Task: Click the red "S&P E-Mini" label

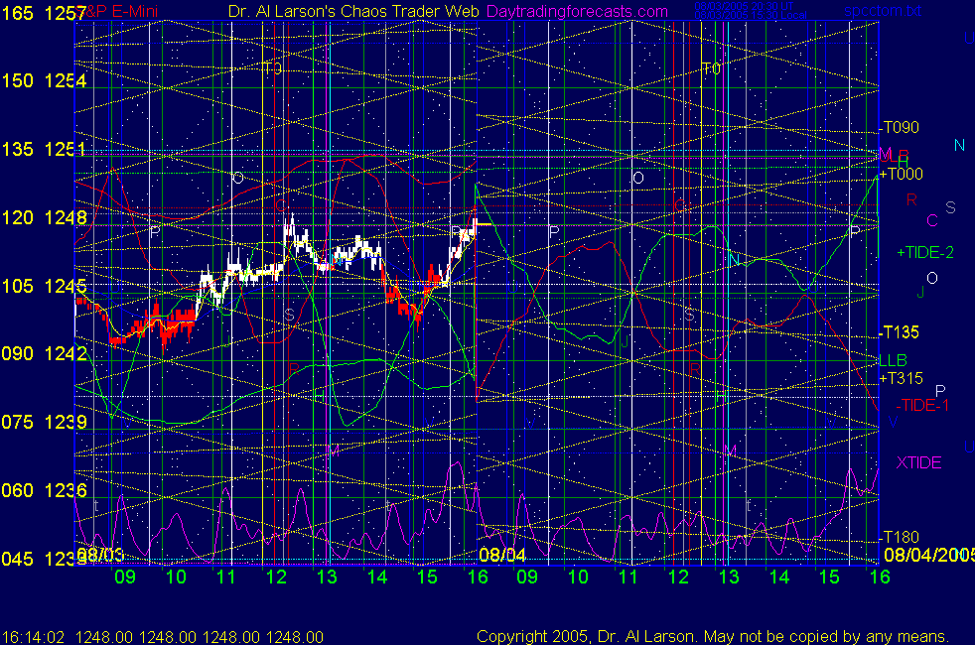Action: [x=118, y=11]
